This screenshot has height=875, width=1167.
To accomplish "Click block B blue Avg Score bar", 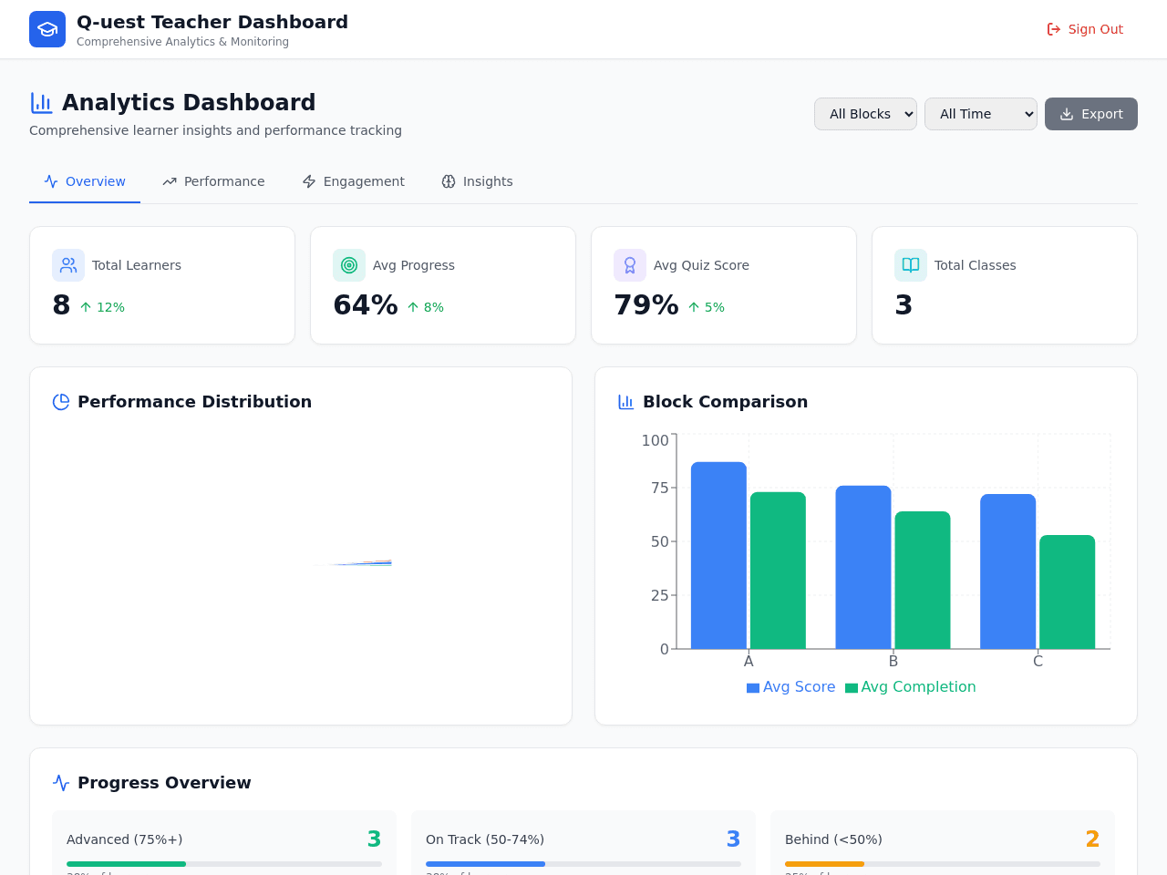I will coord(863,567).
